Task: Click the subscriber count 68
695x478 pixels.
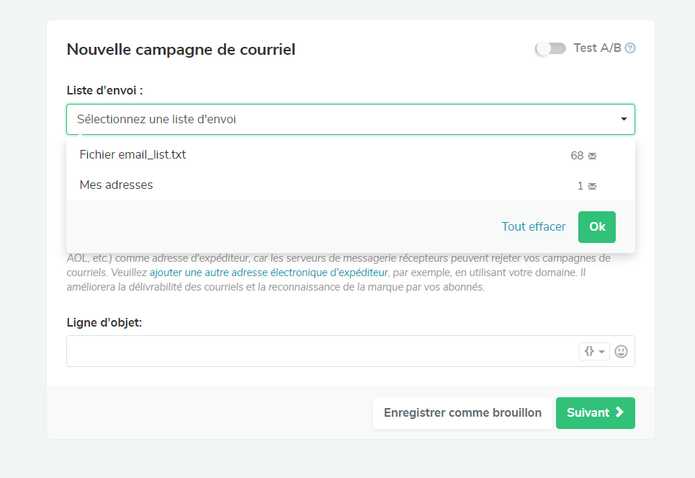Action: 577,156
